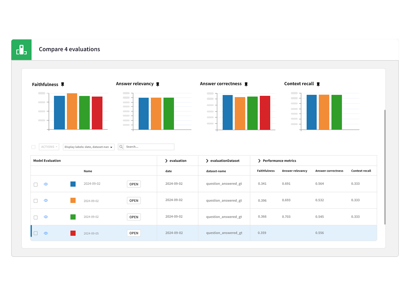Toggle the eye icon on the blue row
Screen dimensions: 410x296
(46, 184)
